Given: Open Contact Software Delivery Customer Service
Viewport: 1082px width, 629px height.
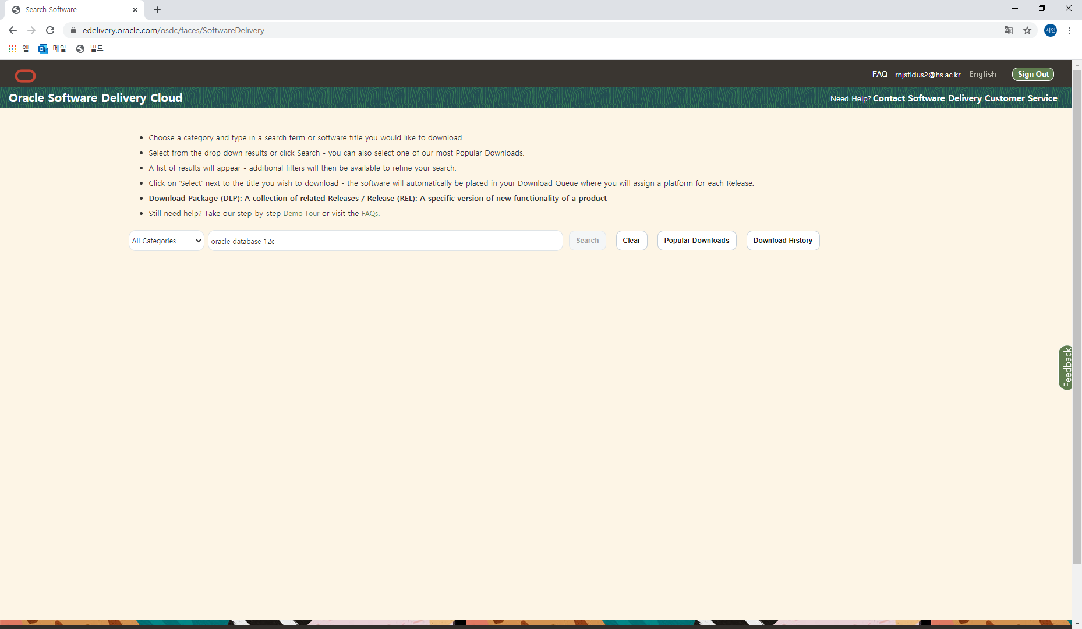Looking at the screenshot, I should coord(964,98).
